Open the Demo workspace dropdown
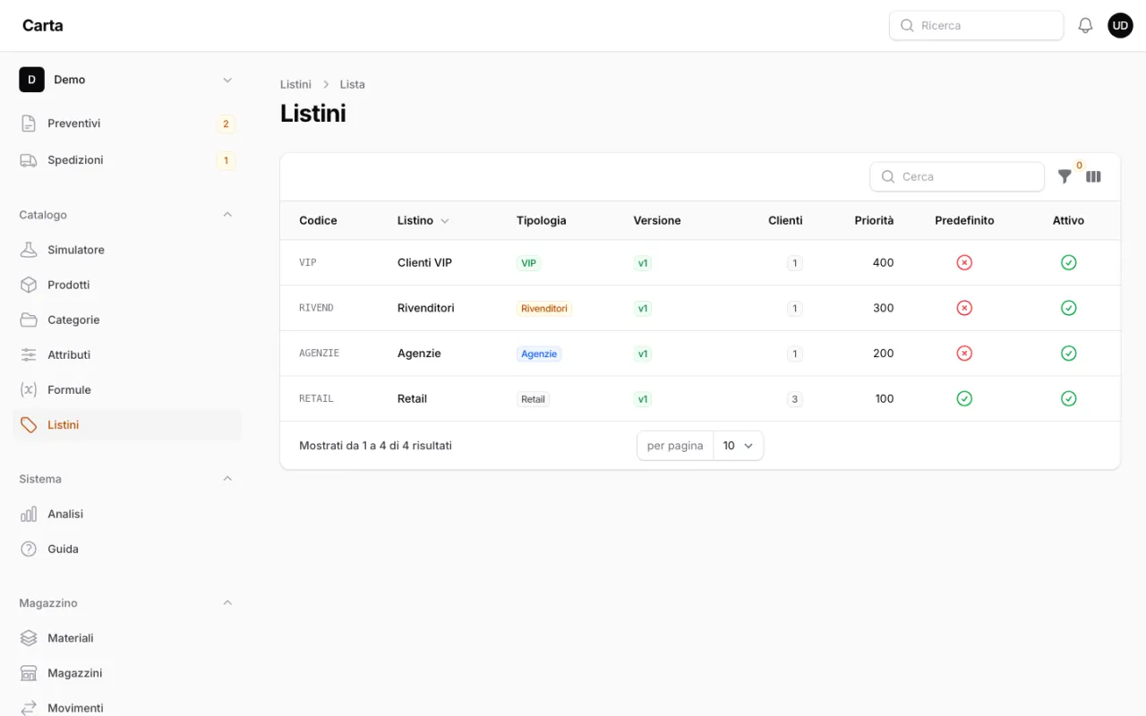Image resolution: width=1146 pixels, height=716 pixels. (126, 80)
